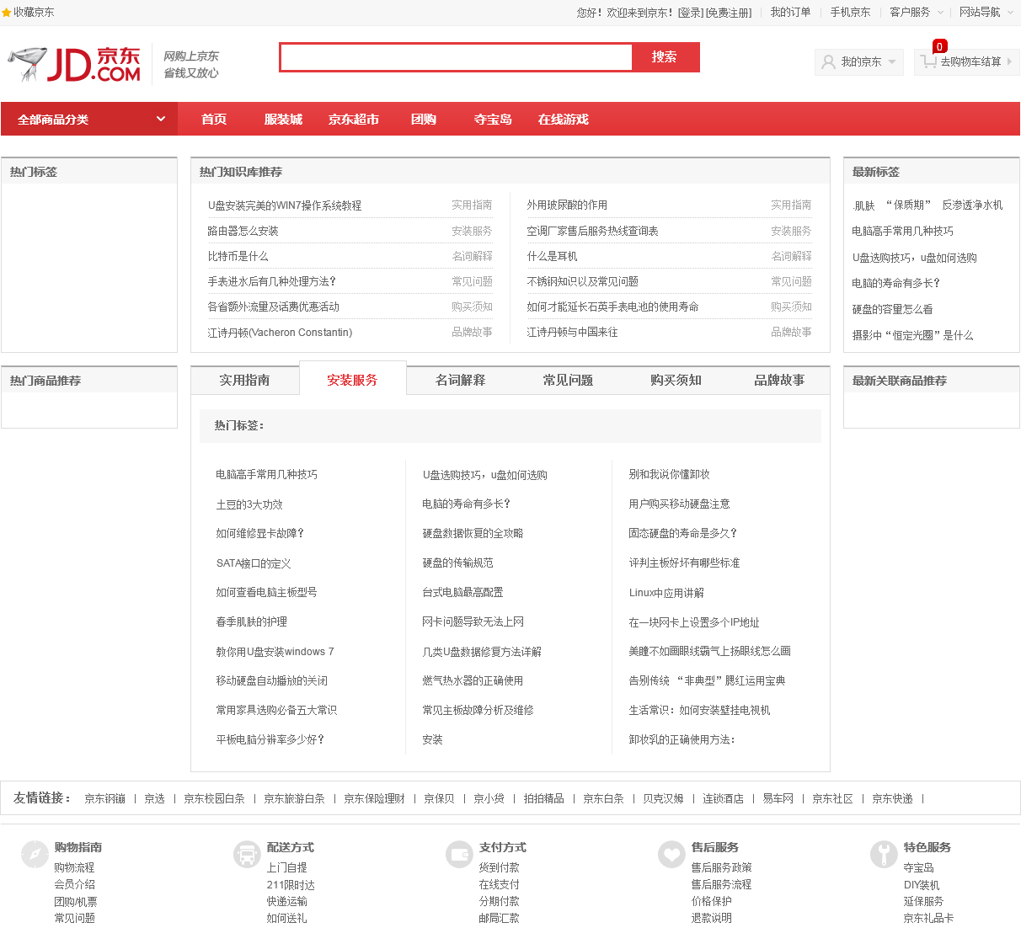Open article 江诗丹顿与中国来往
The height and width of the screenshot is (928, 1021).
coord(573,332)
